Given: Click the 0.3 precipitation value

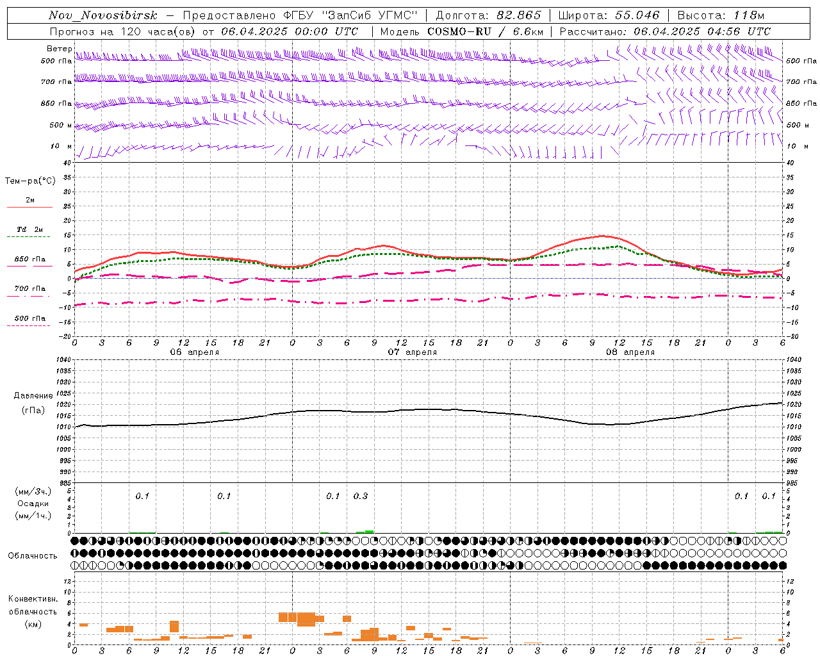Looking at the screenshot, I should coord(361,496).
